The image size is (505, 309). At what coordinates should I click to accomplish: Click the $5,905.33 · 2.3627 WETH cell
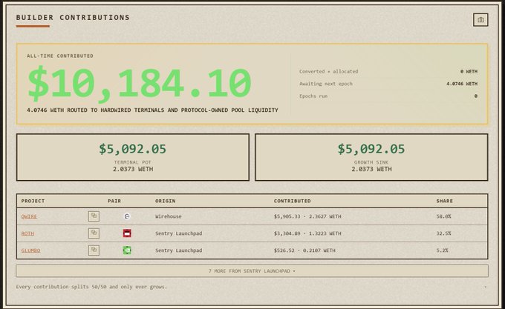(307, 216)
